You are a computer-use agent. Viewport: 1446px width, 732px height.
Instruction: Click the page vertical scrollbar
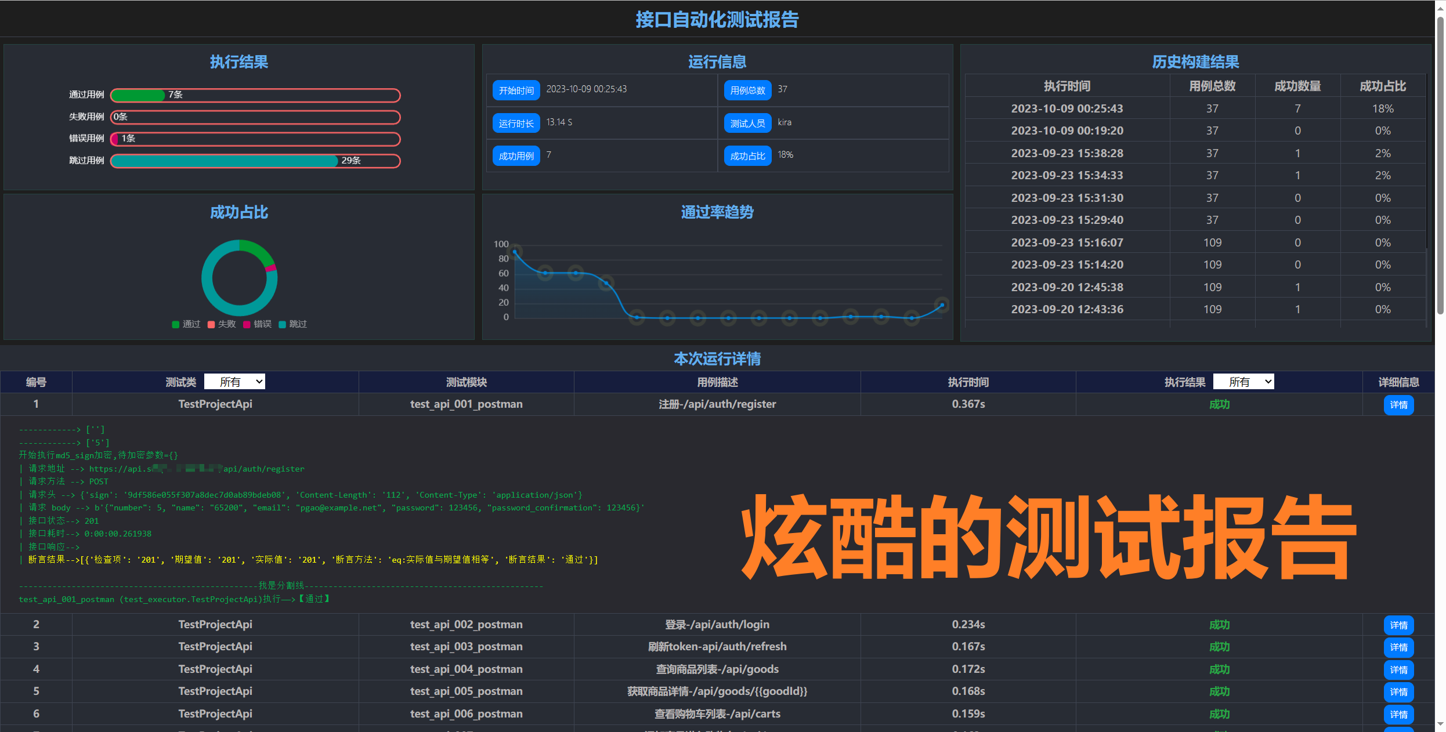click(1440, 165)
